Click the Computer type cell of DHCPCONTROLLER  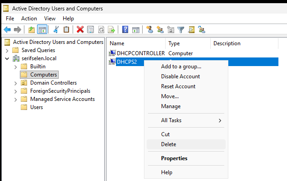[x=181, y=53]
